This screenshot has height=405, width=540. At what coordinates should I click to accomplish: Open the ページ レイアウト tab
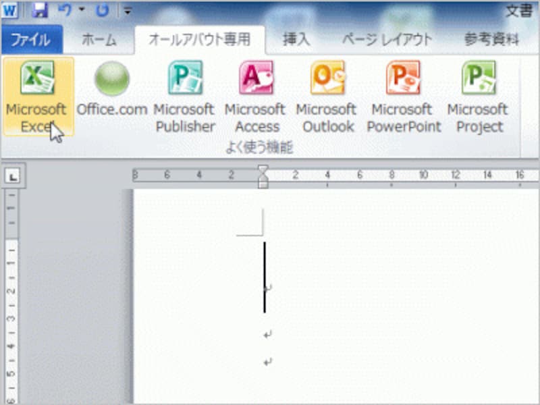pyautogui.click(x=387, y=40)
